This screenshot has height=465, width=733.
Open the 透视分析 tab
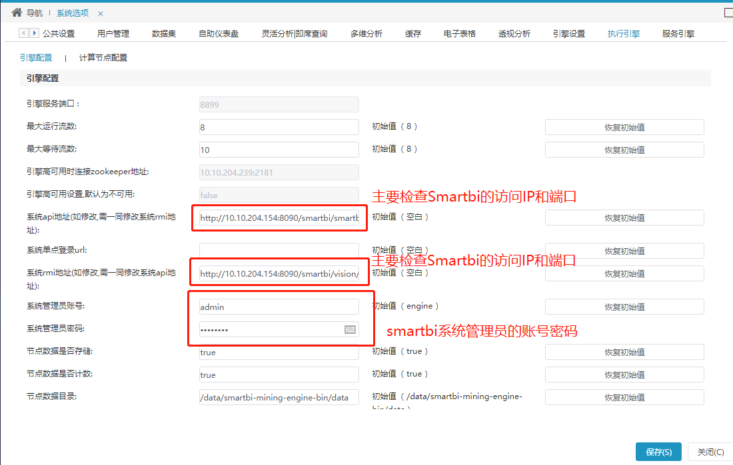coord(514,34)
